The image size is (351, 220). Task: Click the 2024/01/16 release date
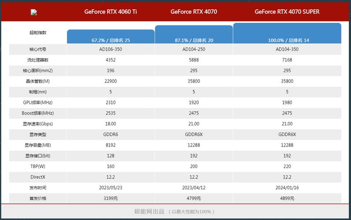[287, 187]
